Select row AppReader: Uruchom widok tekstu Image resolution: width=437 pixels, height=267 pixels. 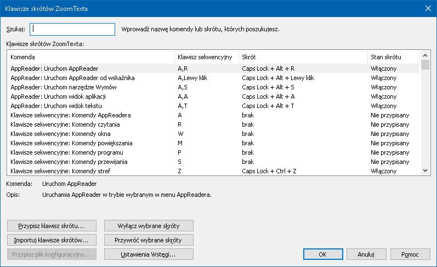[213, 106]
